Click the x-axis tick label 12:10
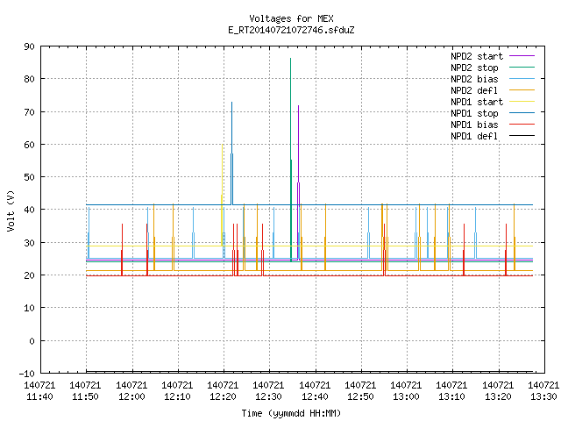The height and width of the screenshot is (421, 561). [177, 396]
